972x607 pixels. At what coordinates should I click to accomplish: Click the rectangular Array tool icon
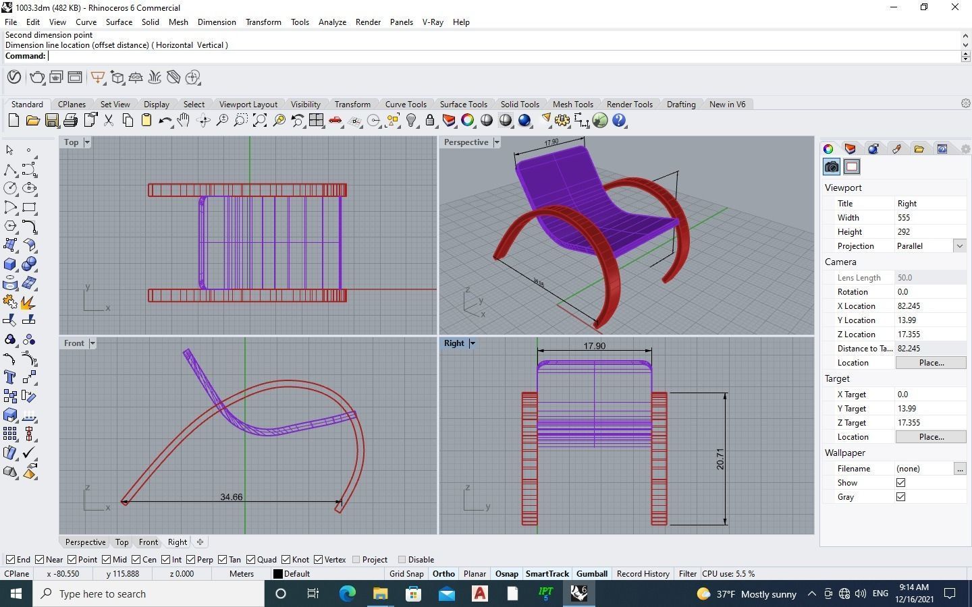point(10,434)
